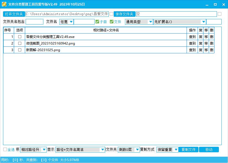228x163 pixels.
Task: Toggle the 子目 checkbox off
Action: (x=97, y=22)
